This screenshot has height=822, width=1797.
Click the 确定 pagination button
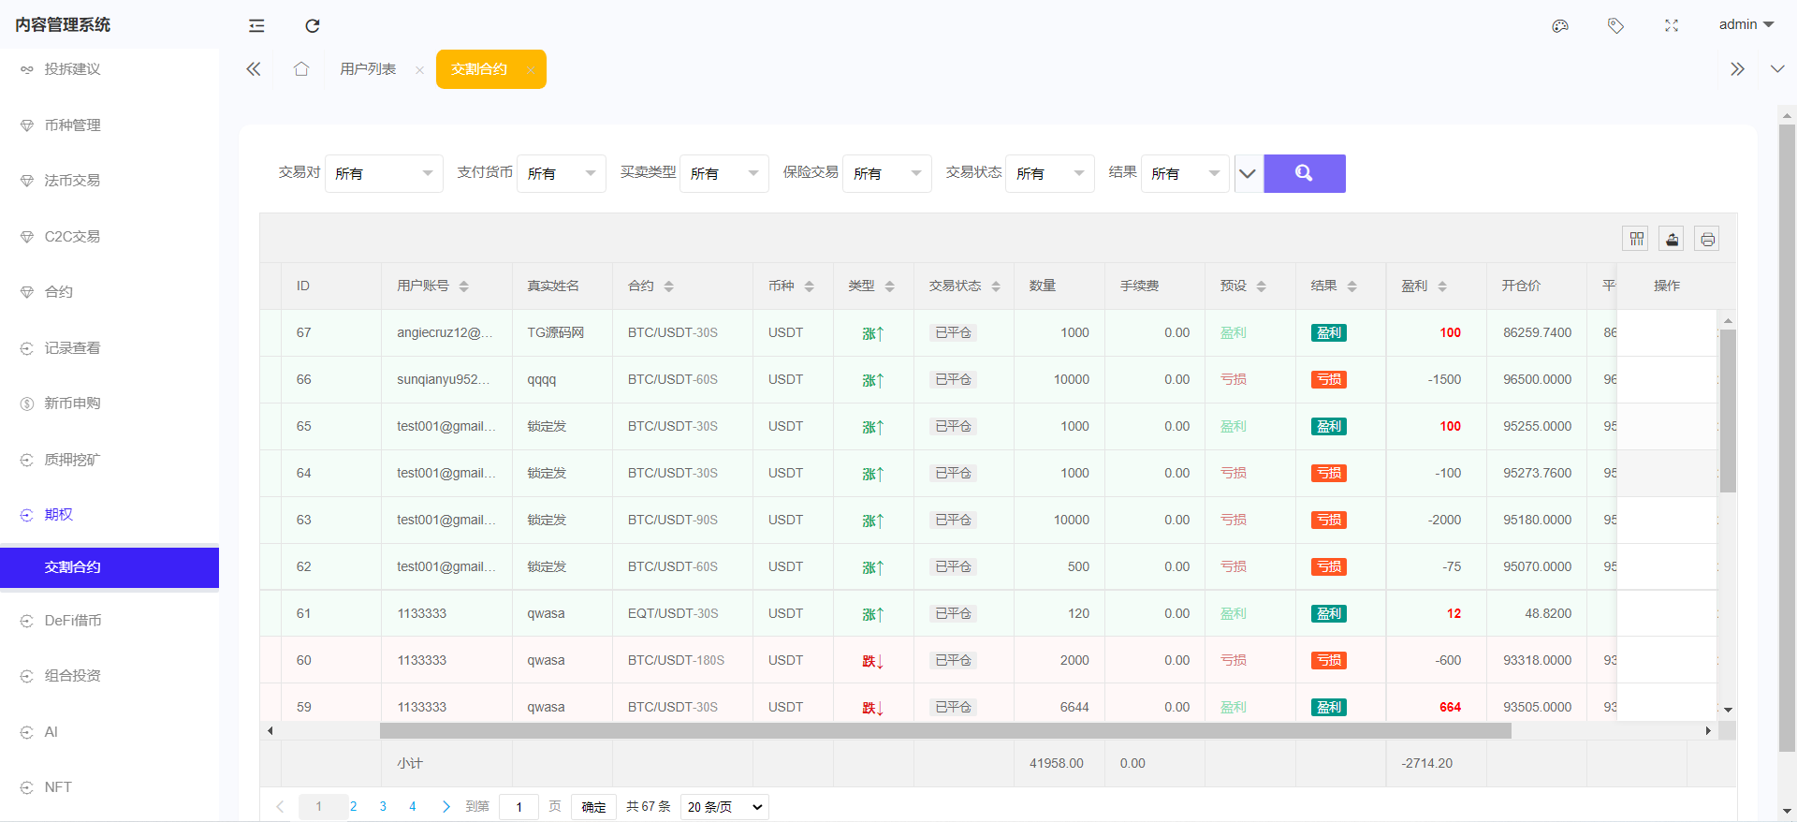pos(593,807)
